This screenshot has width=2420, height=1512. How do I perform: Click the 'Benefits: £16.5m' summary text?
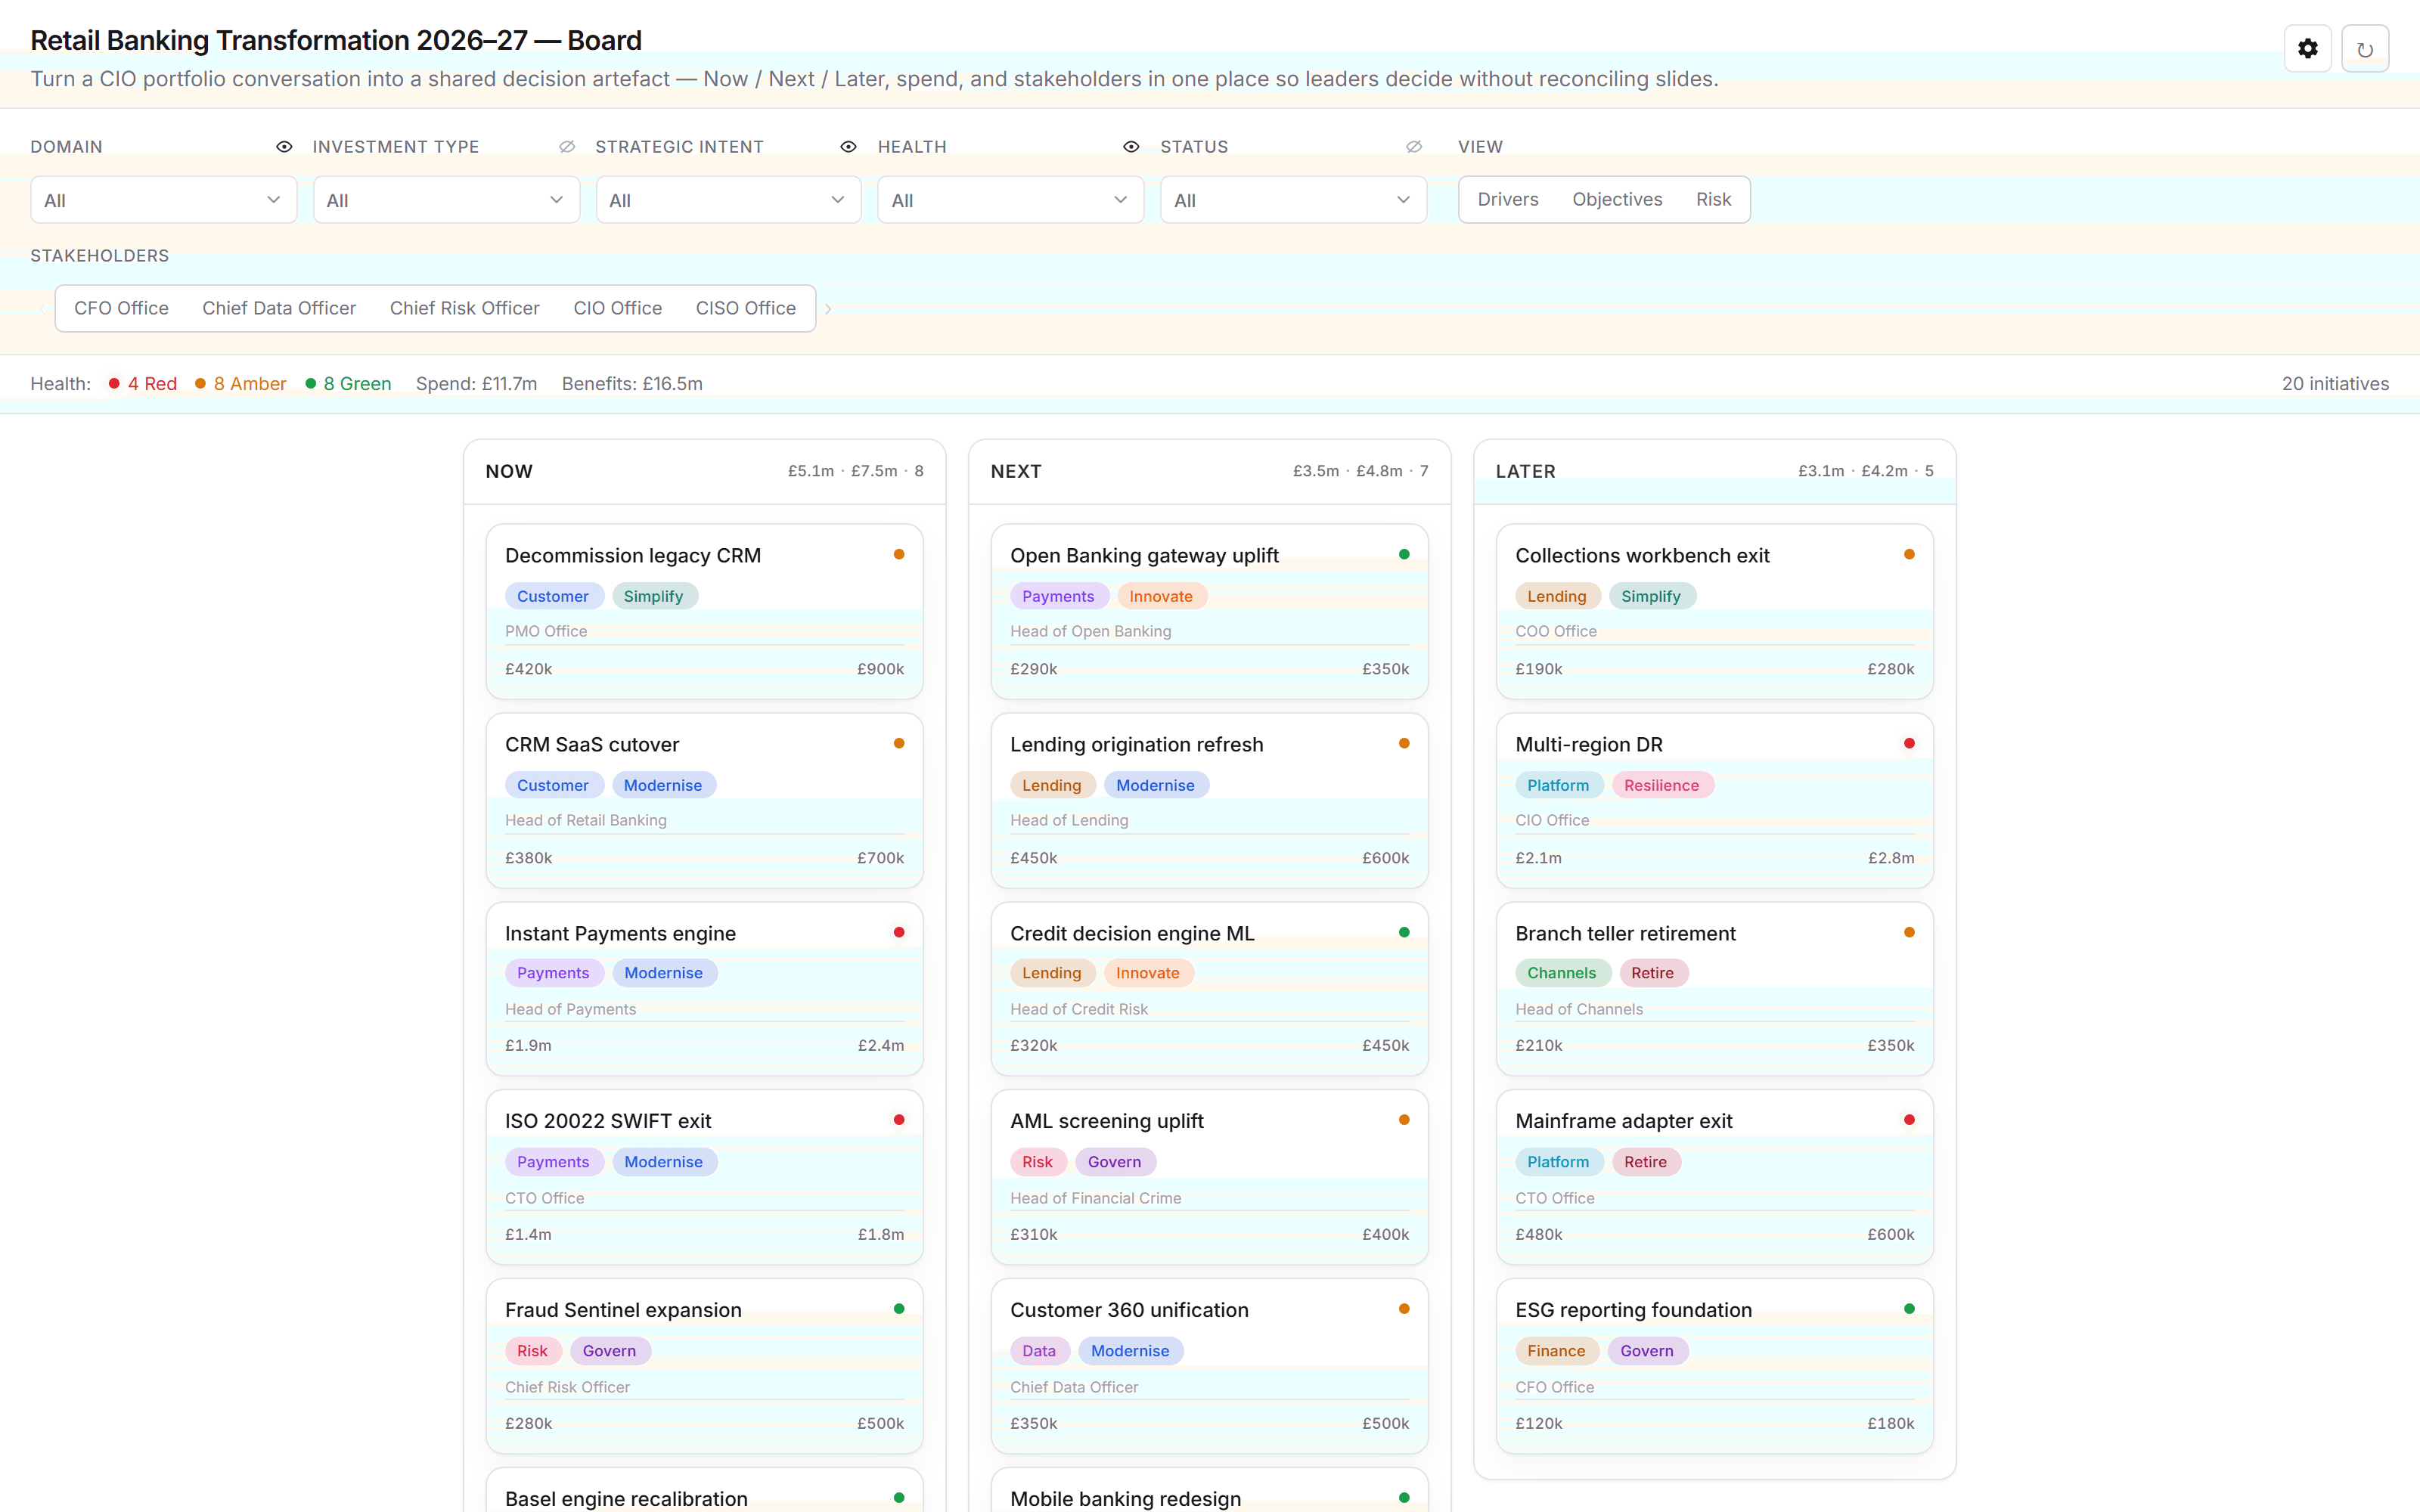[x=632, y=384]
